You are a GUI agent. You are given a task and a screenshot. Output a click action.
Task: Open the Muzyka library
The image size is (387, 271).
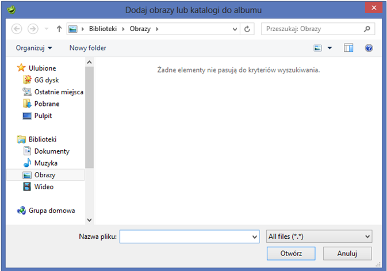point(45,163)
